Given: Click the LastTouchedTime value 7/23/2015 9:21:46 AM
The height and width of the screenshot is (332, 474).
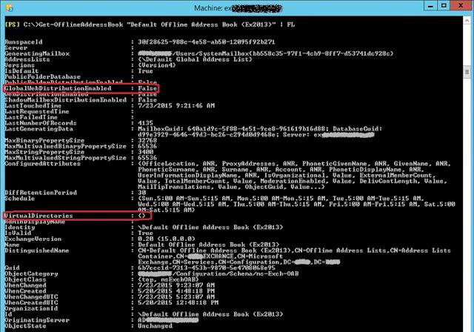Looking at the screenshot, I should tap(176, 105).
